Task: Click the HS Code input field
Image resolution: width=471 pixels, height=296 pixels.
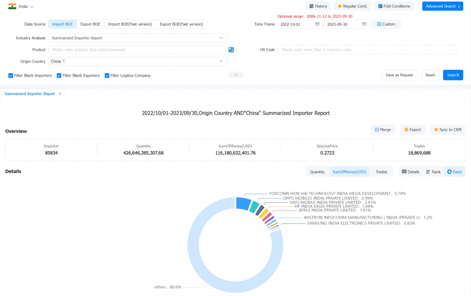Action: [x=367, y=50]
